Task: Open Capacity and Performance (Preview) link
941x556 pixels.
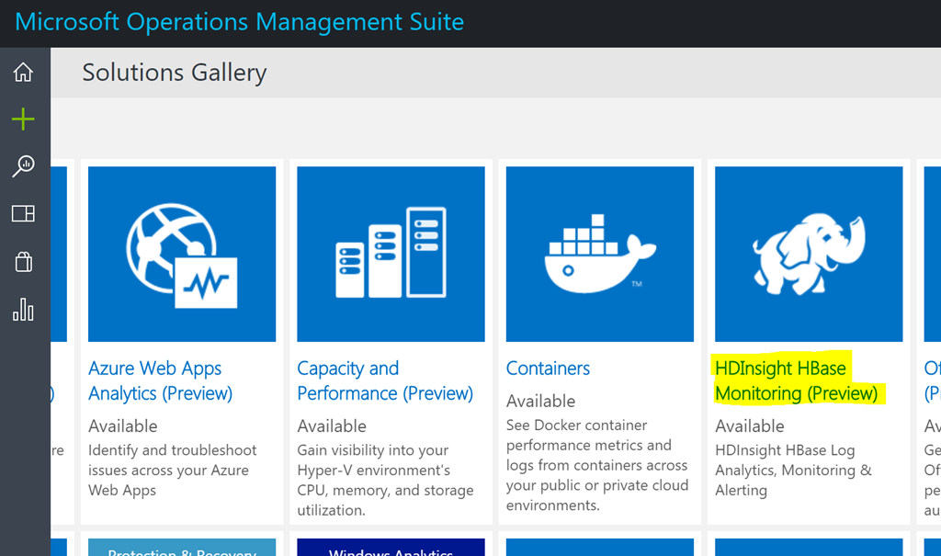Action: 384,380
